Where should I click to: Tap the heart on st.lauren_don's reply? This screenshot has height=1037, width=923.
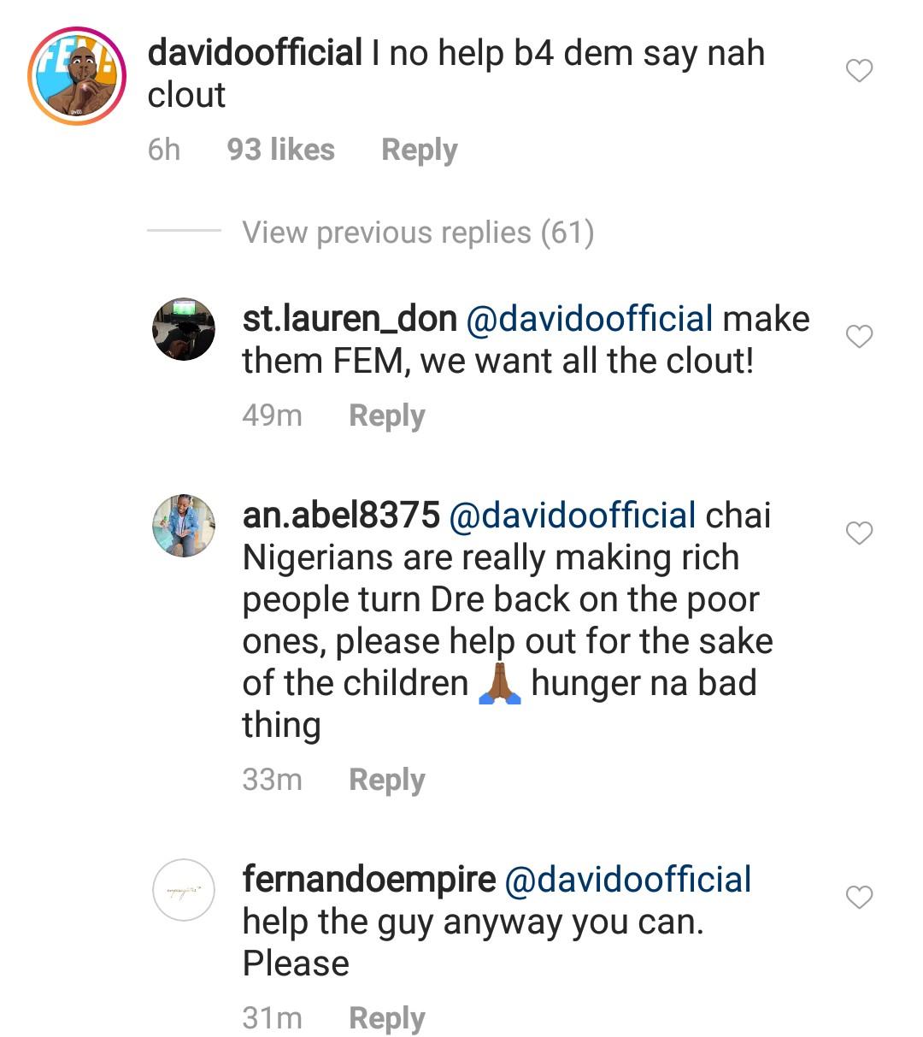[859, 337]
